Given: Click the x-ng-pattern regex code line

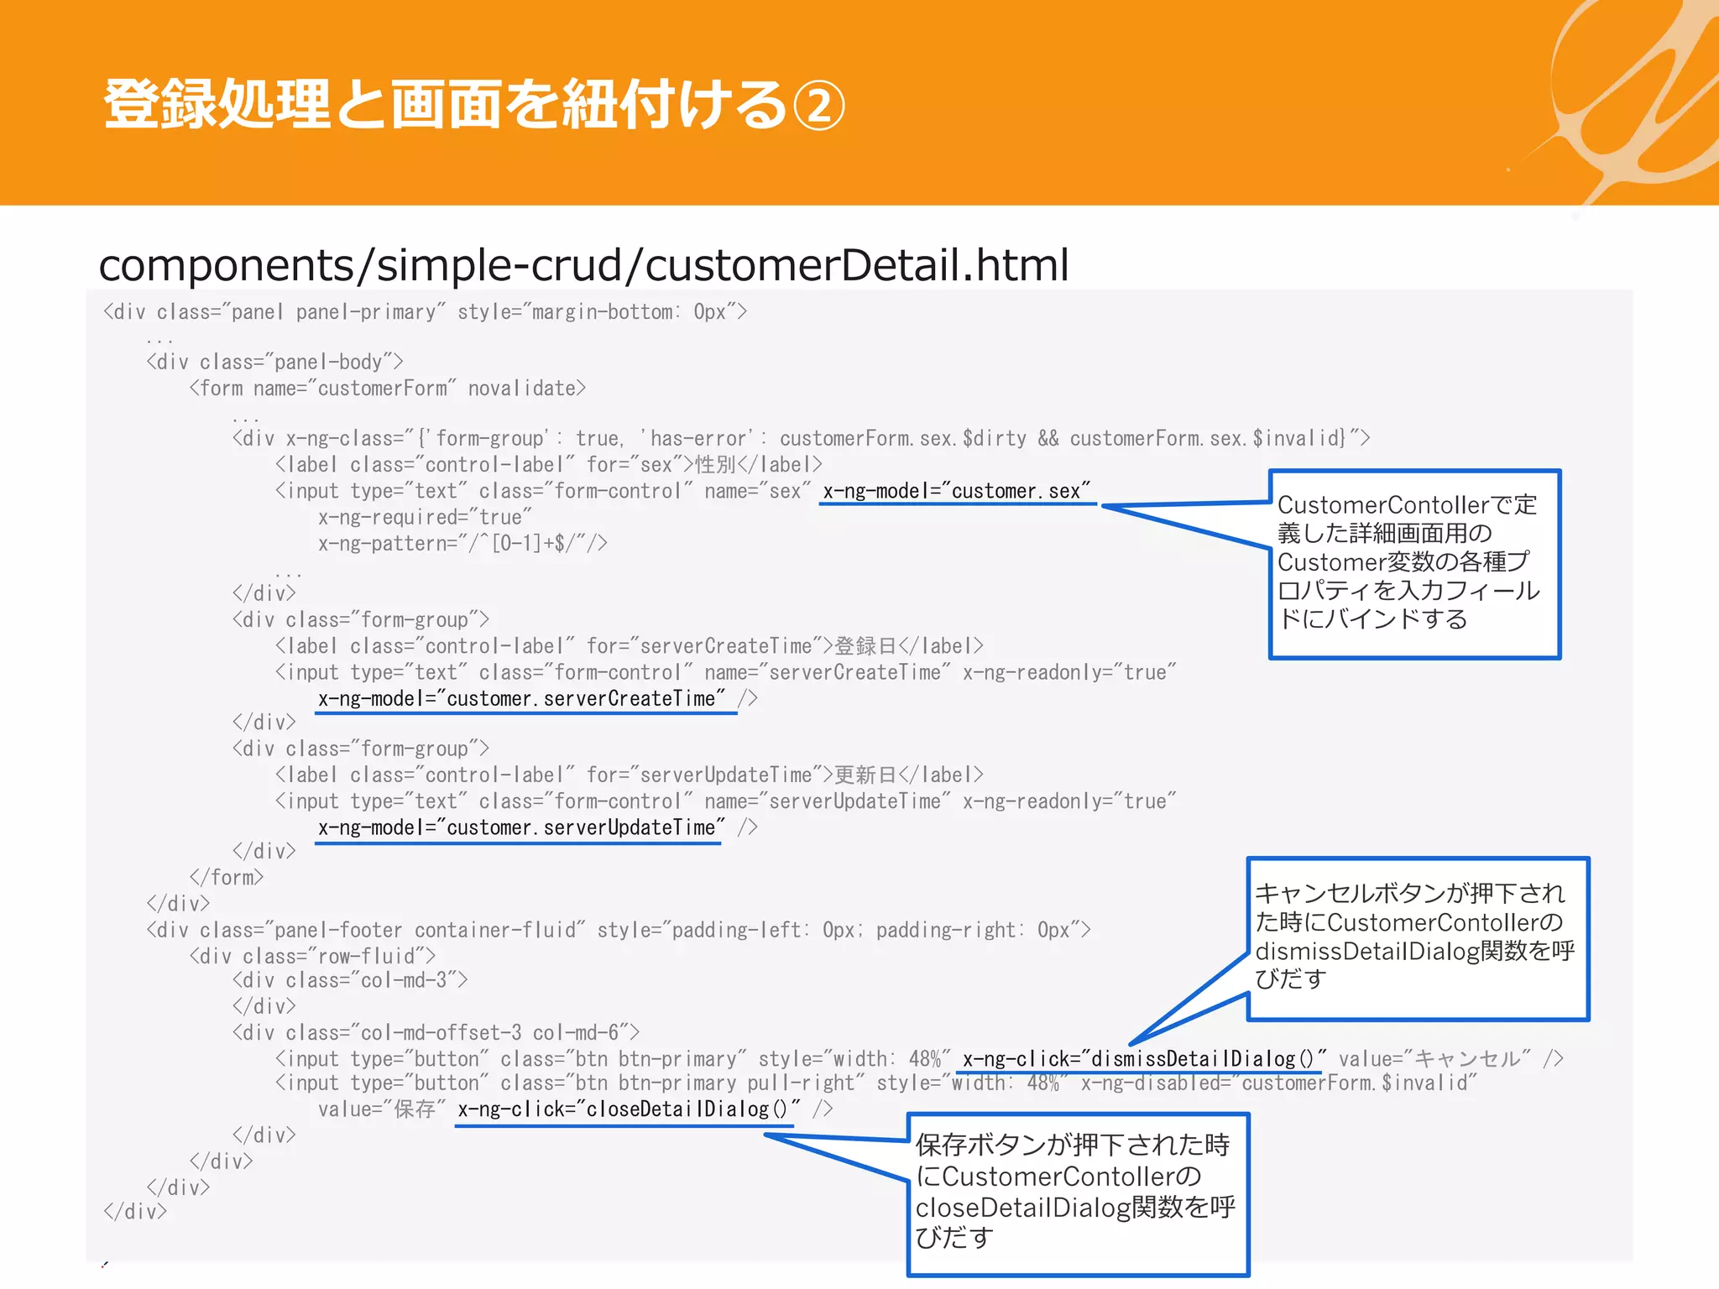Looking at the screenshot, I should pyautogui.click(x=462, y=544).
